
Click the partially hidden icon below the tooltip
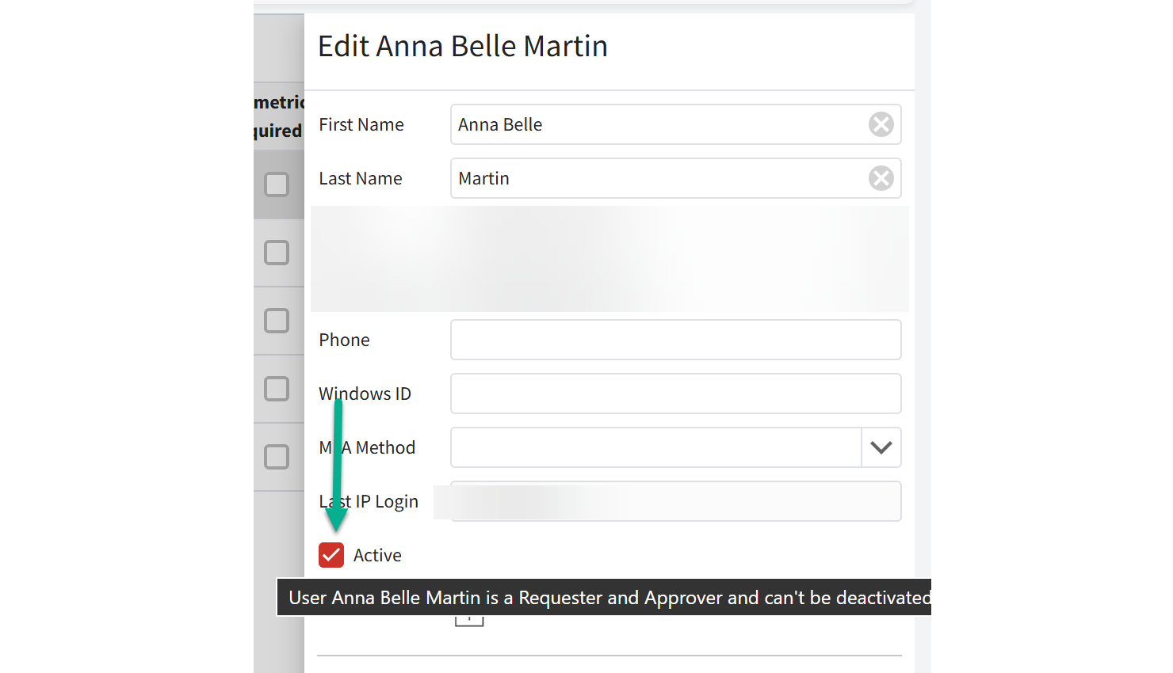click(469, 621)
